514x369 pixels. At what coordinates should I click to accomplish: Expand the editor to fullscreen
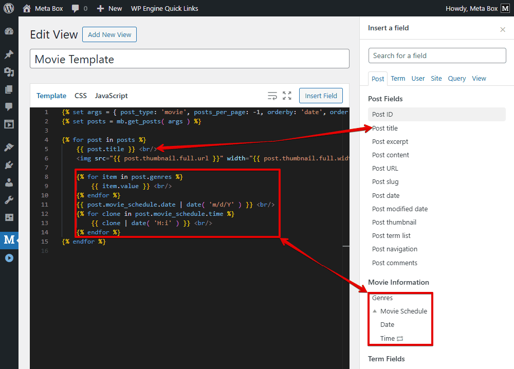287,96
